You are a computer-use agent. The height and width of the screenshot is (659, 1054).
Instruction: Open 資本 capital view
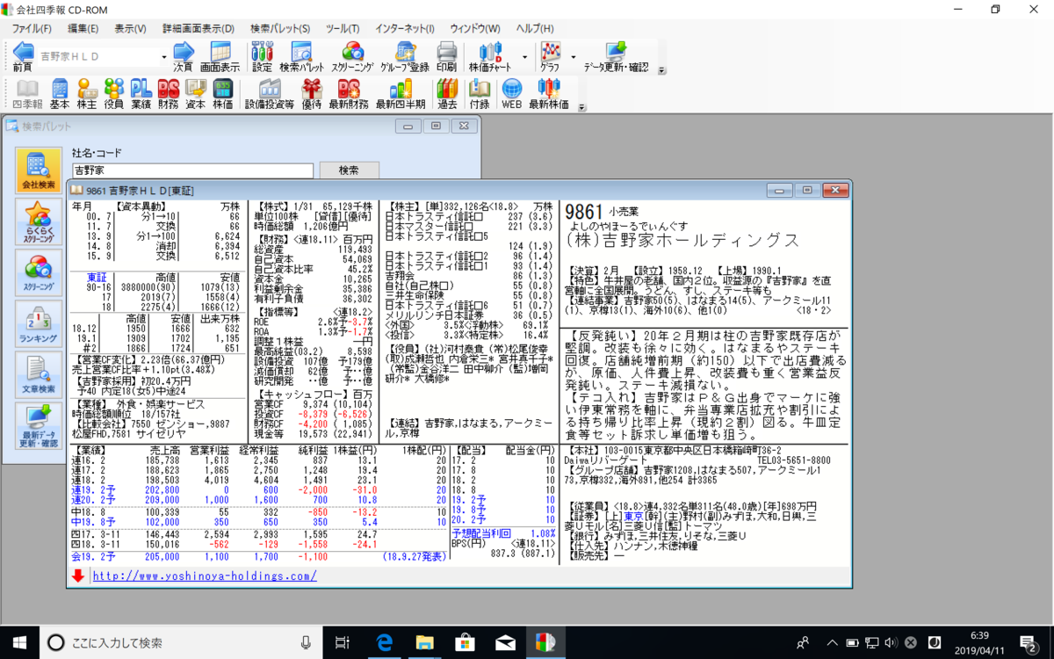point(195,94)
